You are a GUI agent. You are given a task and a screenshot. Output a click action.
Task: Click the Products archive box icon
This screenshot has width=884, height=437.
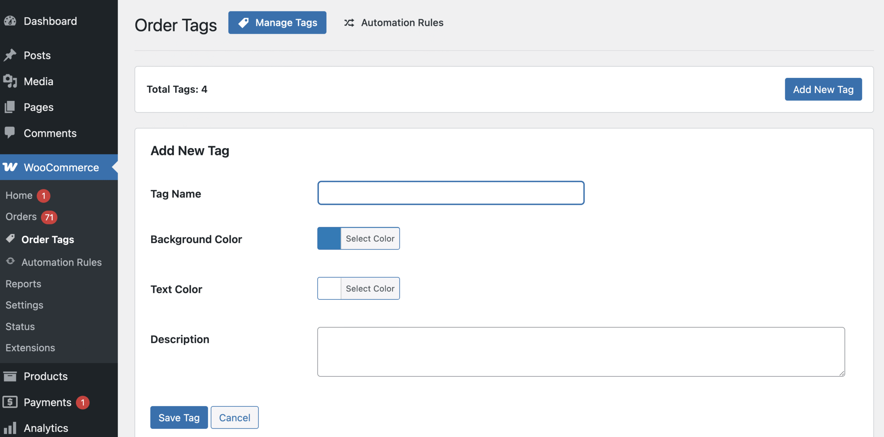(x=10, y=376)
